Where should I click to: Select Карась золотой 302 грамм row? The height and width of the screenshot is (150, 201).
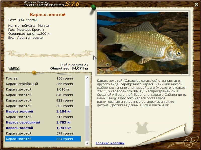(x=43, y=106)
